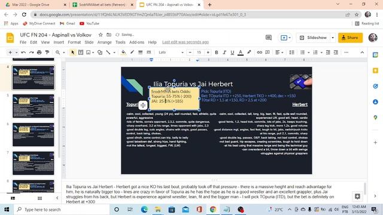This screenshot has height=215, width=383.
Task: Switch to filmstrip view icon
Action: point(13,198)
